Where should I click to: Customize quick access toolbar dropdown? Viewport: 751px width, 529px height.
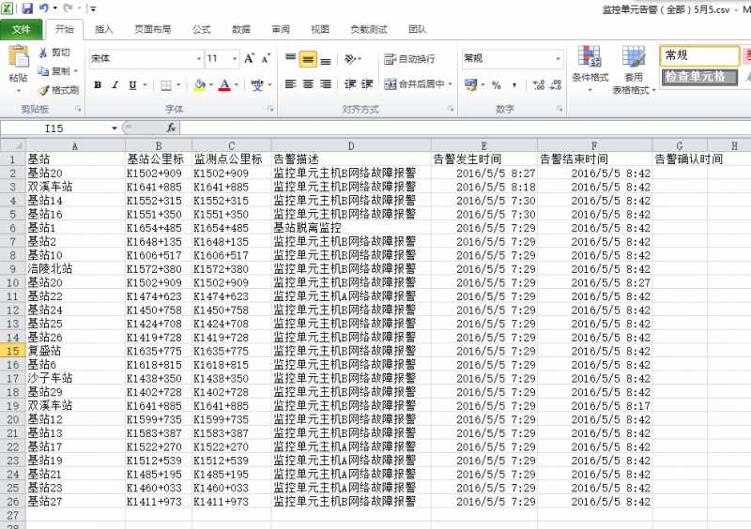(x=93, y=8)
